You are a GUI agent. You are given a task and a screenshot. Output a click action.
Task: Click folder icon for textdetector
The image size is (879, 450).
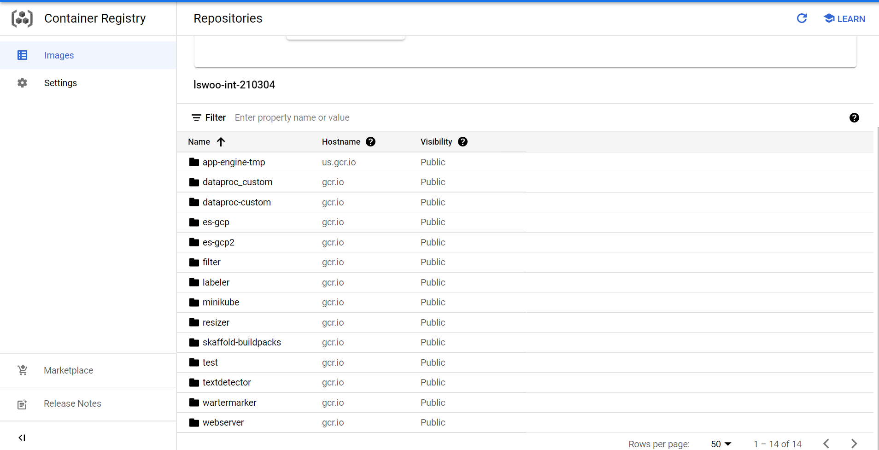194,382
